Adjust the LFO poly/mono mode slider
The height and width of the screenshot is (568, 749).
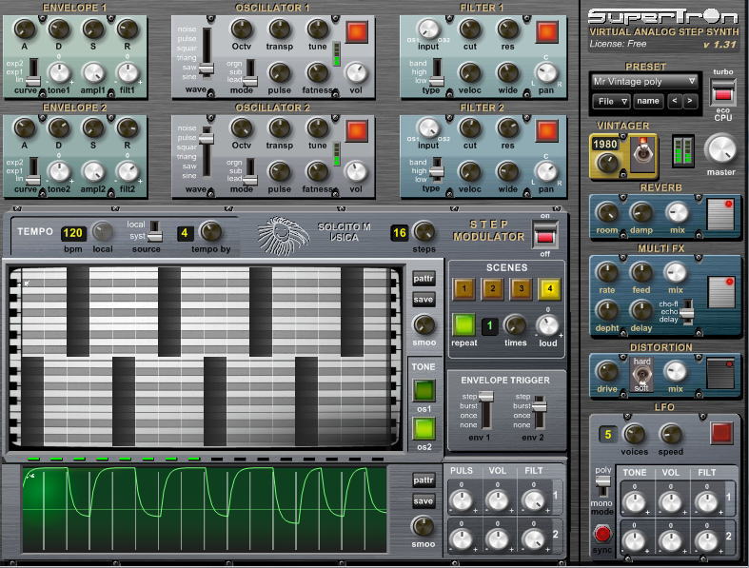[x=602, y=485]
